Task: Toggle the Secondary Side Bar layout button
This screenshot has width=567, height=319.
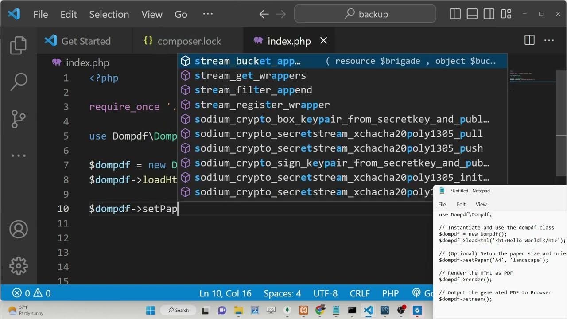Action: (x=489, y=14)
